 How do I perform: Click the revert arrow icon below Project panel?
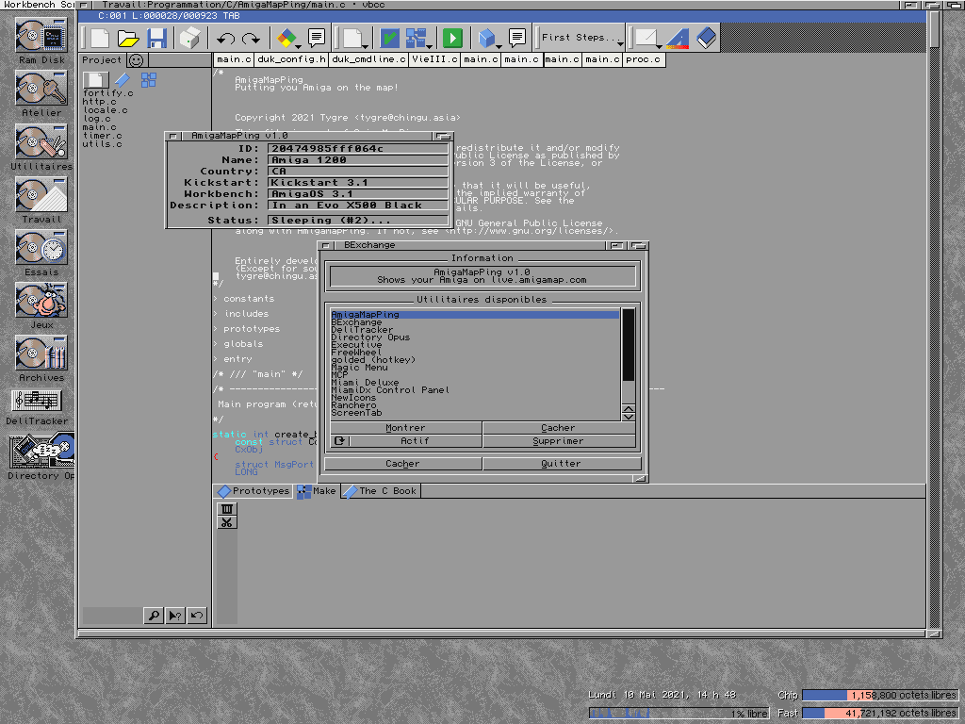point(197,615)
